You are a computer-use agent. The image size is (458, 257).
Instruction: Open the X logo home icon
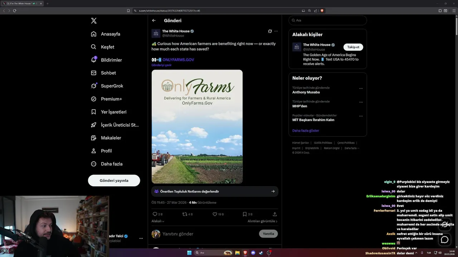coord(94,21)
